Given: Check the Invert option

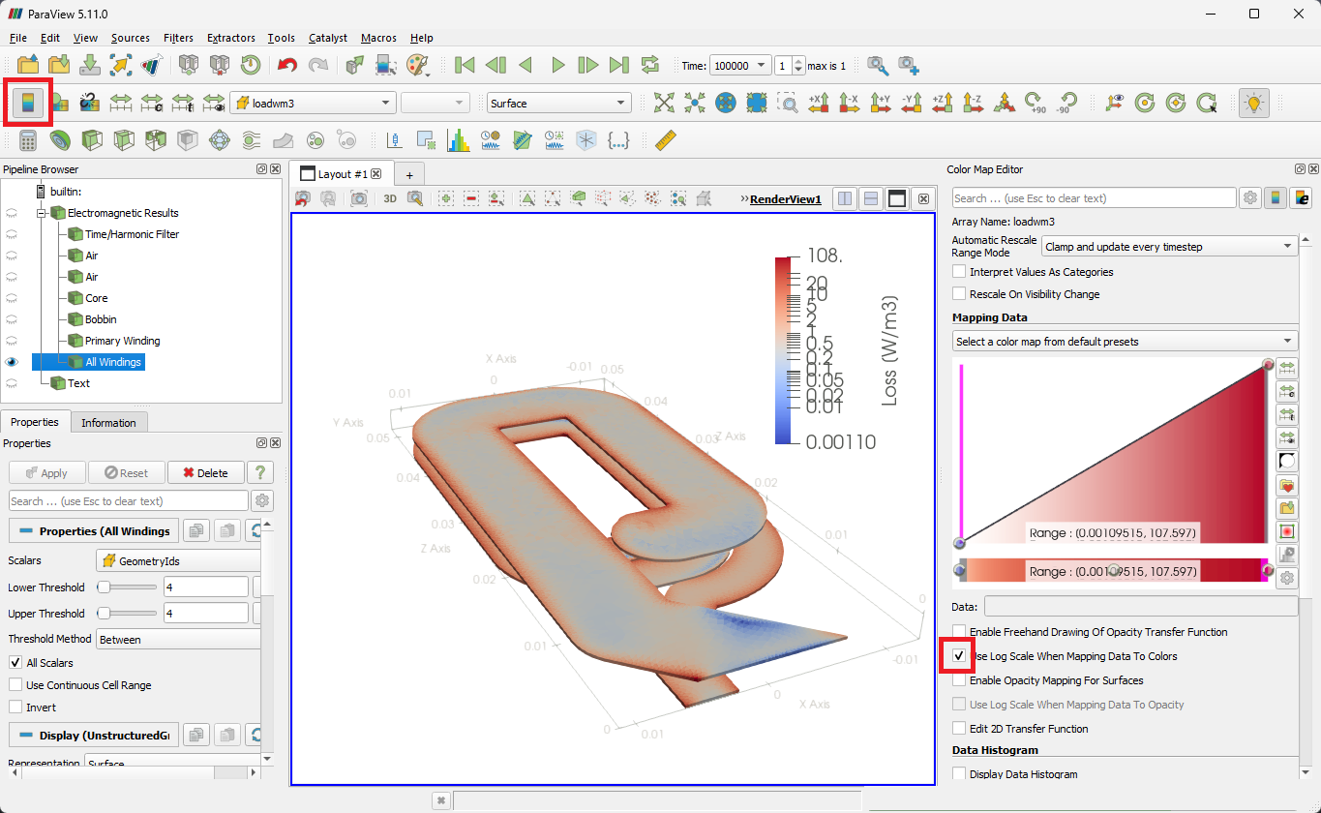Looking at the screenshot, I should [x=15, y=708].
